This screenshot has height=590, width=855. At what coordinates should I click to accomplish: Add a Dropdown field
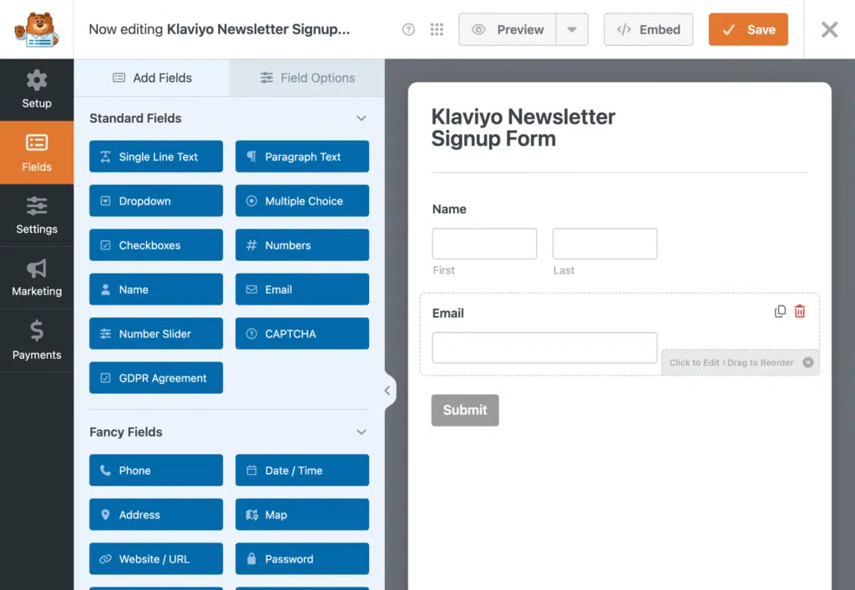coord(156,201)
